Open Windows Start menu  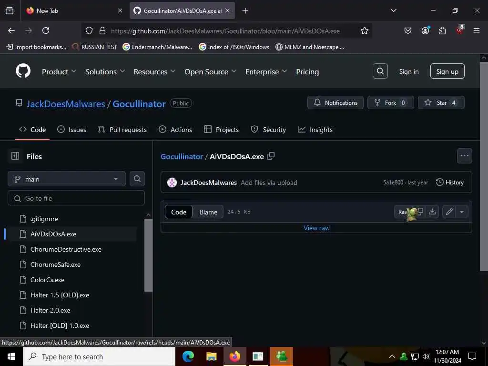[x=11, y=356]
